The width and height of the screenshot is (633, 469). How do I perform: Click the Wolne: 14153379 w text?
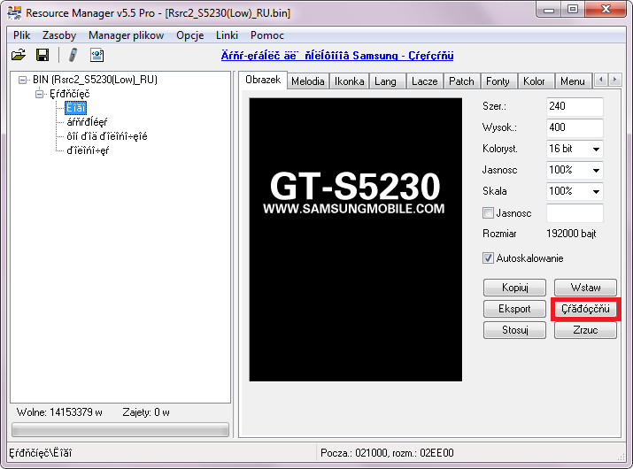point(59,412)
